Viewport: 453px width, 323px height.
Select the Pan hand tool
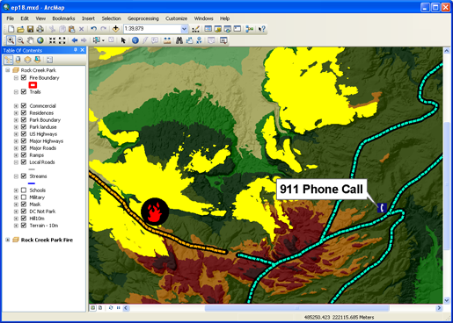[x=30, y=40]
